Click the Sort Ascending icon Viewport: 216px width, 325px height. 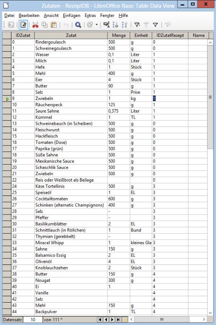coord(115,25)
